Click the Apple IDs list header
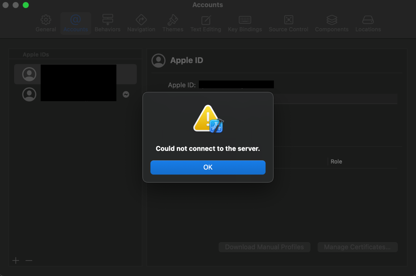The width and height of the screenshot is (416, 276). pos(36,55)
